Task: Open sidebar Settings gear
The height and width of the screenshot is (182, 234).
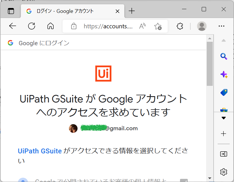Action: coord(224,172)
